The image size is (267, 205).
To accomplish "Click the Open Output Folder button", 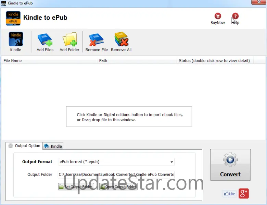I will 118,187.
